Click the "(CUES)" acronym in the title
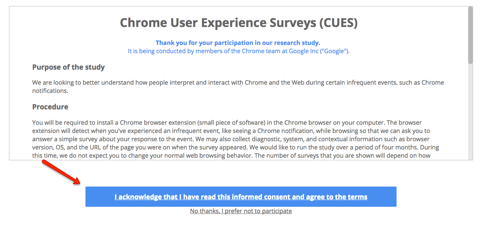The width and height of the screenshot is (491, 227). [x=338, y=23]
